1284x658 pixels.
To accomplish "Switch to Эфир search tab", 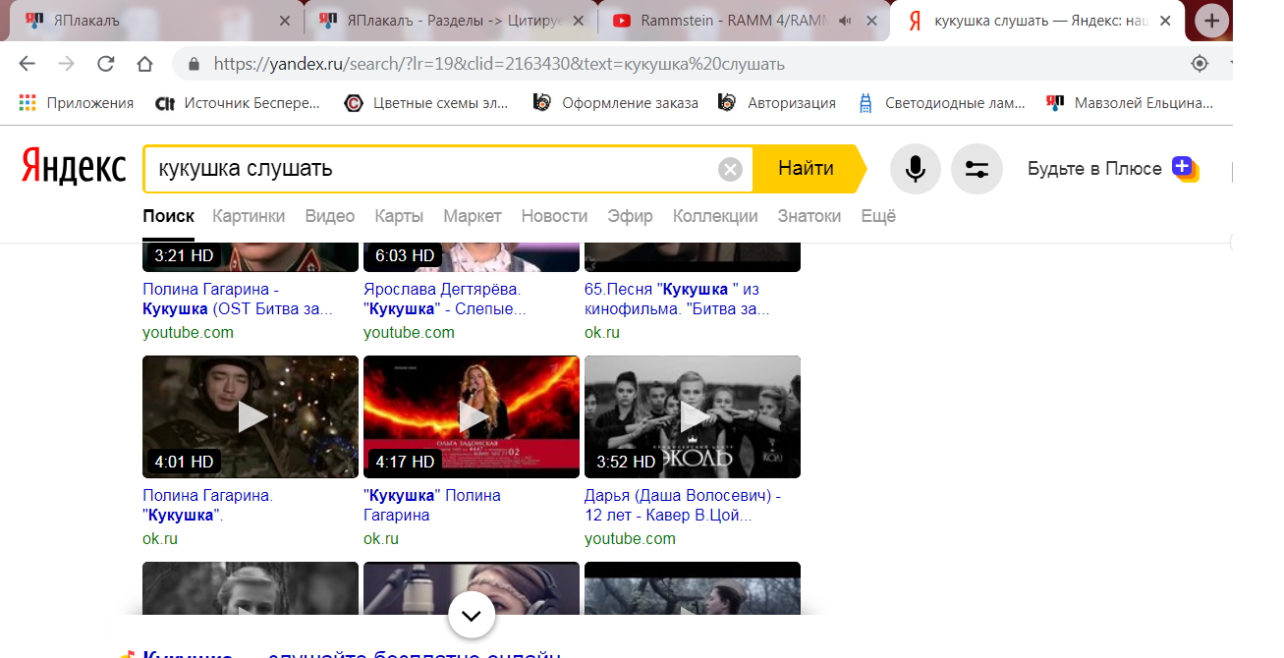I will tap(630, 216).
